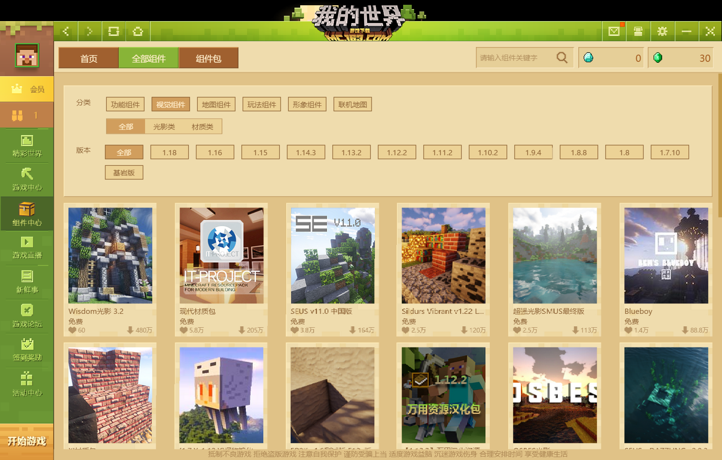The height and width of the screenshot is (460, 722).
Task: Check the emerald balance showing 30
Action: pyautogui.click(x=681, y=57)
